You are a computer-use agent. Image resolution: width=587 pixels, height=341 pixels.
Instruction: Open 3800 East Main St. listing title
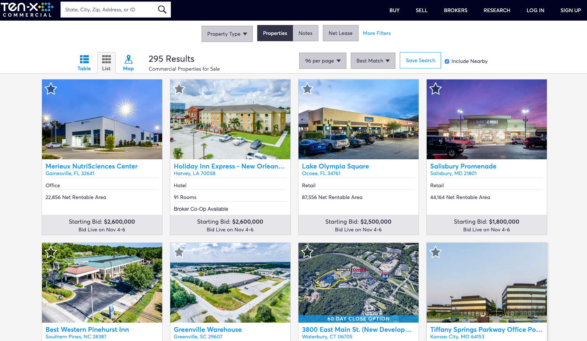pyautogui.click(x=357, y=330)
